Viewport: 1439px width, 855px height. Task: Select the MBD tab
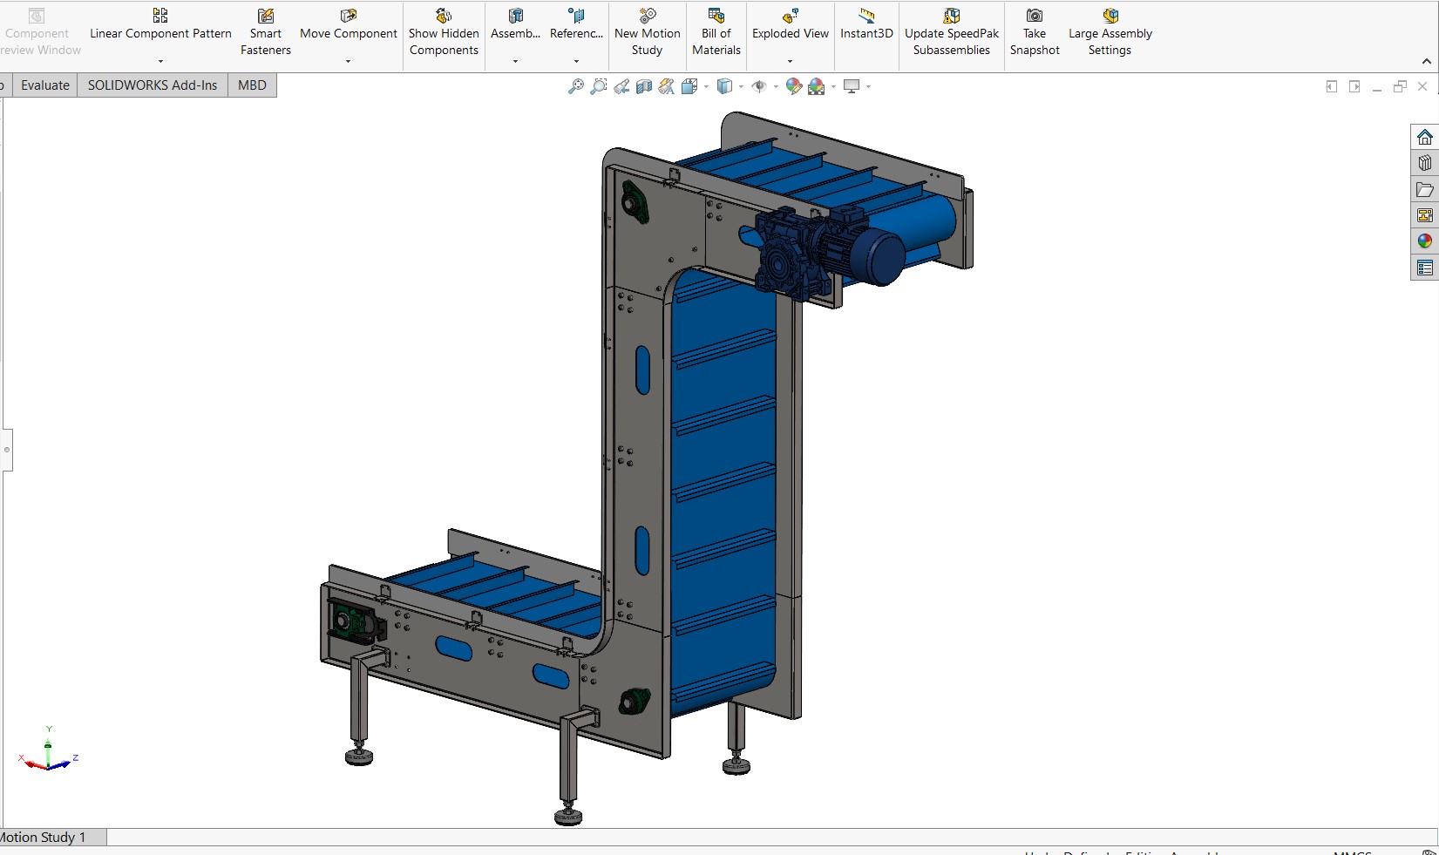252,85
